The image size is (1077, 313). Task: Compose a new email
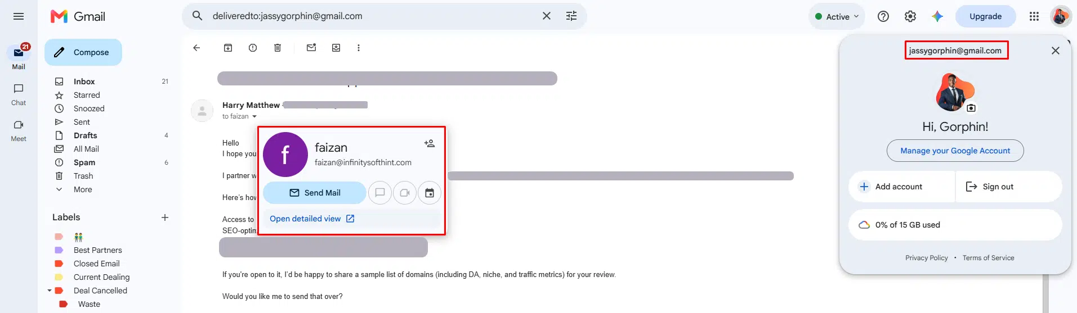pos(83,52)
